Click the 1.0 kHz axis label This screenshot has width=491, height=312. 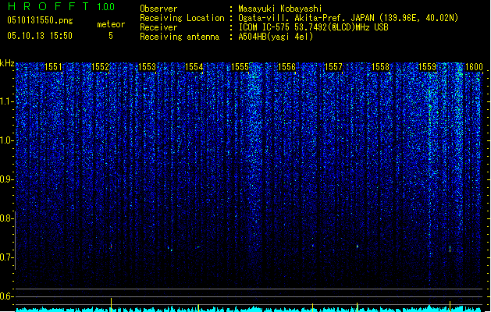(7, 140)
